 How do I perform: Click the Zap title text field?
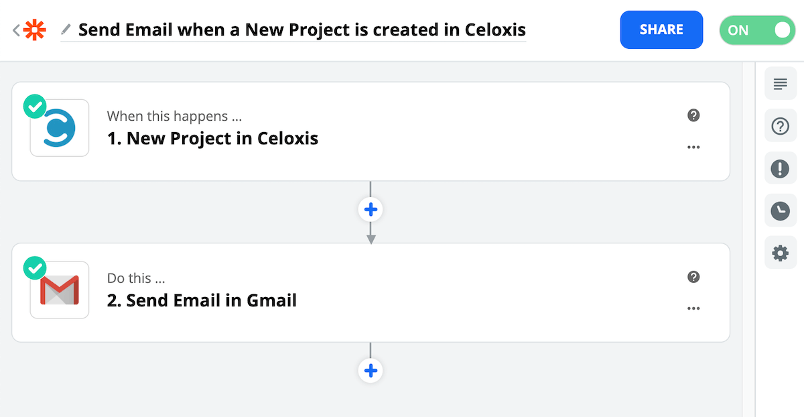[301, 30]
